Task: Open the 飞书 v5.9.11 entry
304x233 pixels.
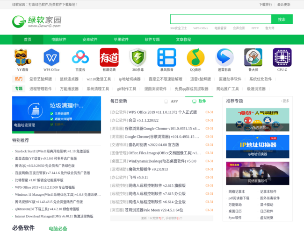Action: click(x=138, y=178)
